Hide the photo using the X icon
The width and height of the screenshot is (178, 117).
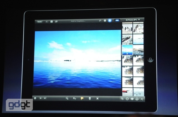[97, 98]
